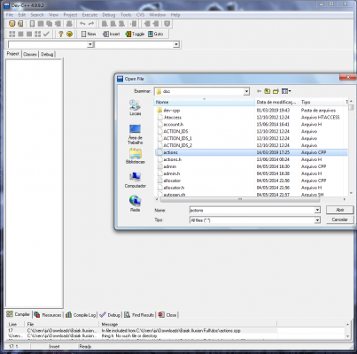Screen dimensions: 357x354
Task: Select compiler message 'No such file or directory'
Action: tap(129, 335)
